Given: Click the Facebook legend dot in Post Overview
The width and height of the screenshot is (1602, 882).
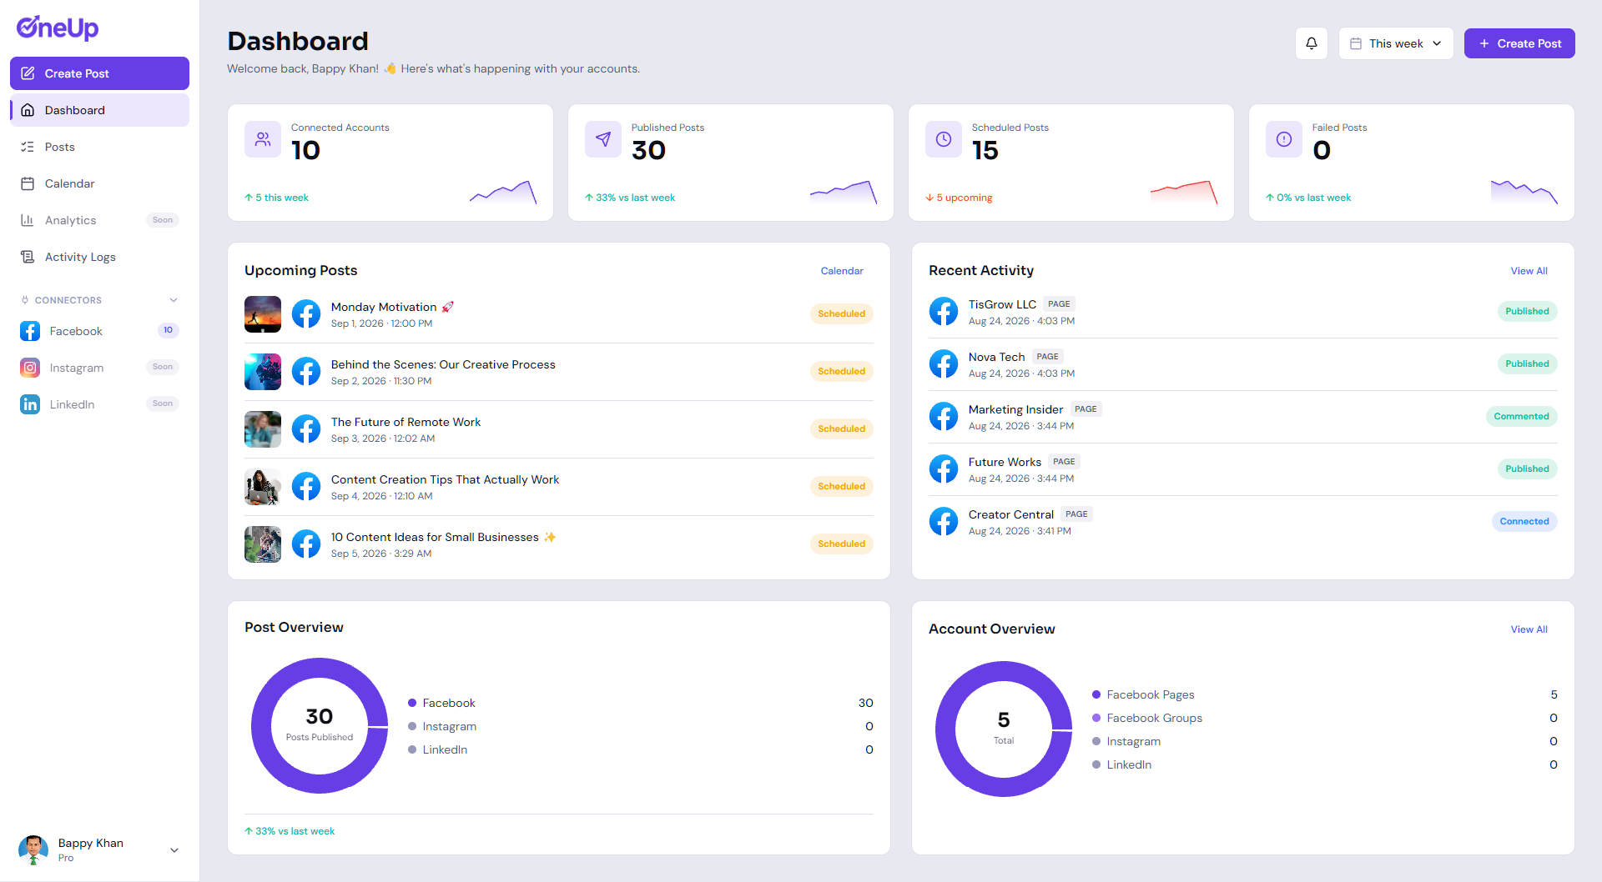Looking at the screenshot, I should tap(412, 703).
